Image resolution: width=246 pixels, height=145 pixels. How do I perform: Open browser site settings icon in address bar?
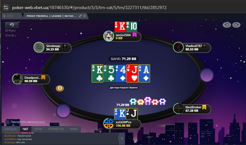coord(6,7)
